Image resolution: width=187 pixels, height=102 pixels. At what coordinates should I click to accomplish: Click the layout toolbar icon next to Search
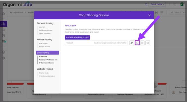click(162, 12)
